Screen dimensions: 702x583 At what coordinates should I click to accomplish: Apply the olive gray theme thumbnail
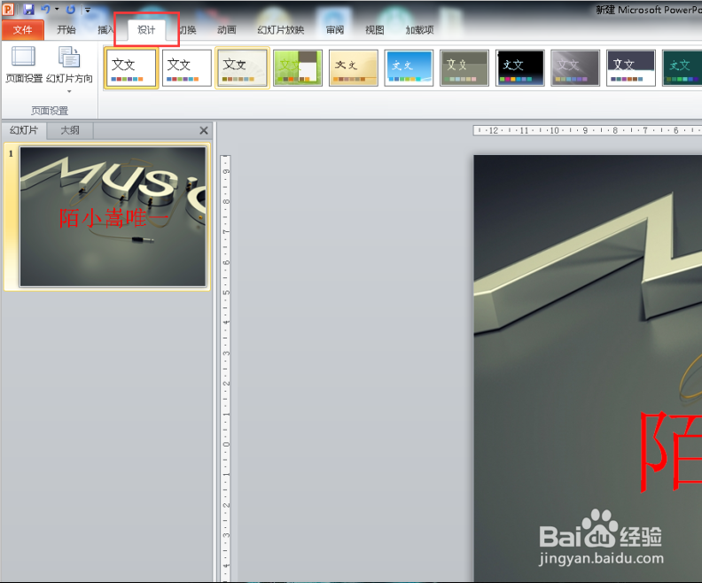point(464,68)
